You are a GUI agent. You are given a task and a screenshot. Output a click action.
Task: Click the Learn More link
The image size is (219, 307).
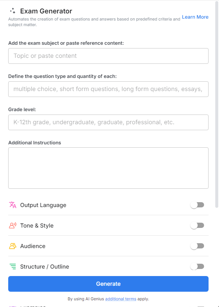[195, 17]
